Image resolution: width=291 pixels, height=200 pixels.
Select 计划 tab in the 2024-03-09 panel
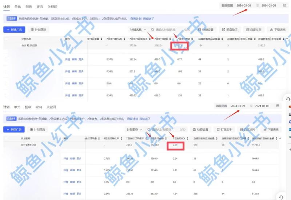point(6,107)
